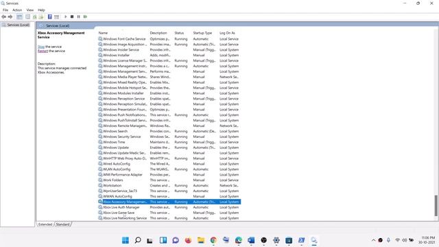This screenshot has height=247, width=439.
Task: Go forward using the toolbar Forward arrow
Action: coord(10,16)
